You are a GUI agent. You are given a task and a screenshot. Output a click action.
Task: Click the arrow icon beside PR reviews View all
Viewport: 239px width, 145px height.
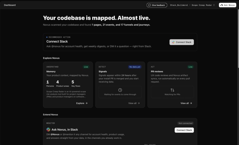click(x=191, y=103)
